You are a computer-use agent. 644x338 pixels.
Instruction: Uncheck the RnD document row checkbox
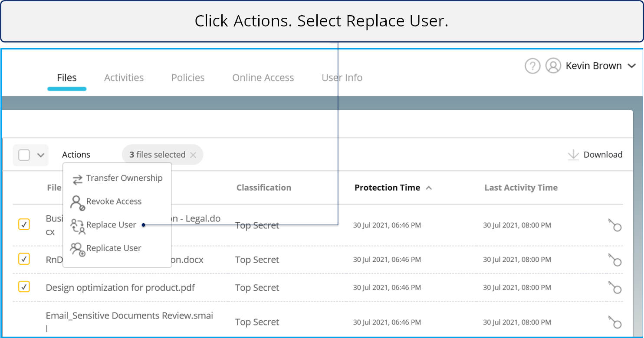click(x=24, y=259)
